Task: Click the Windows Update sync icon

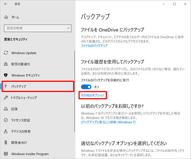Action: click(x=6, y=53)
